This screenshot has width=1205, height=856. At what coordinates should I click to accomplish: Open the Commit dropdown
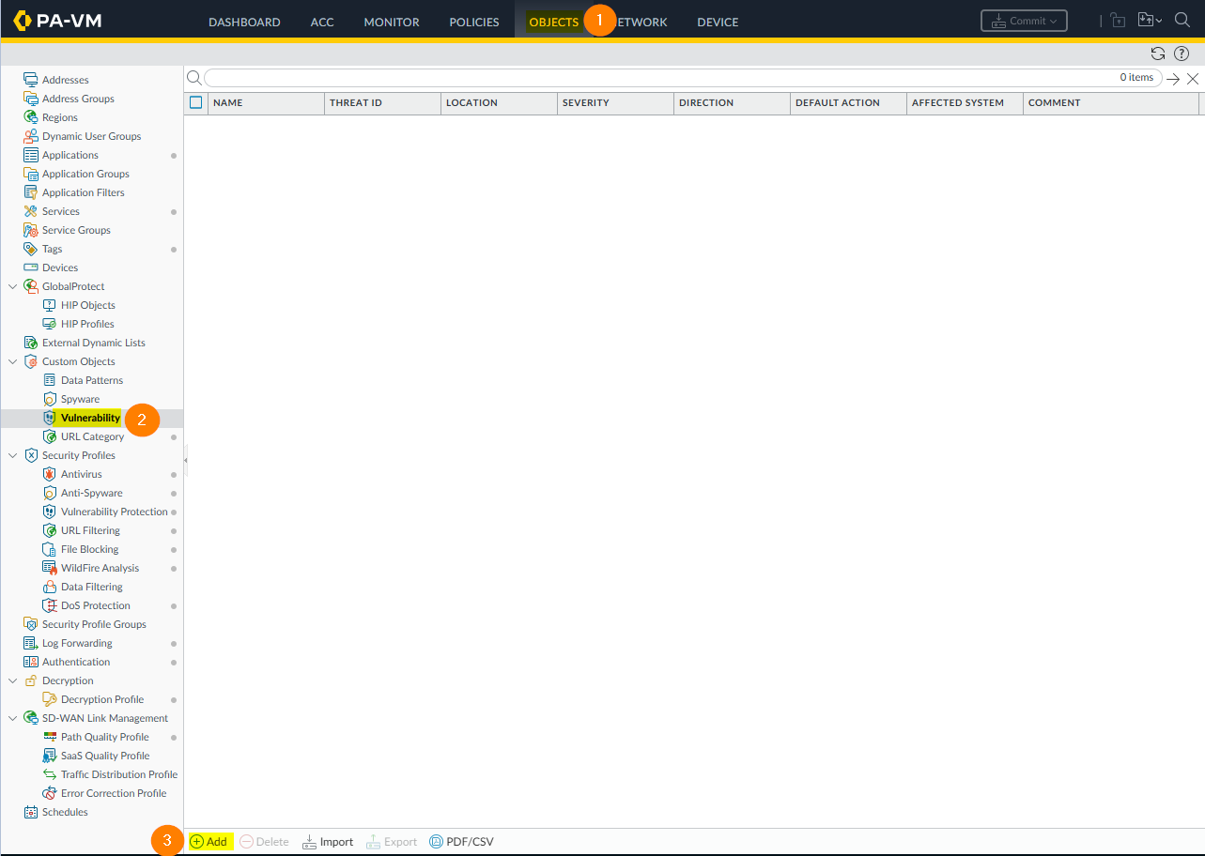[x=1024, y=21]
